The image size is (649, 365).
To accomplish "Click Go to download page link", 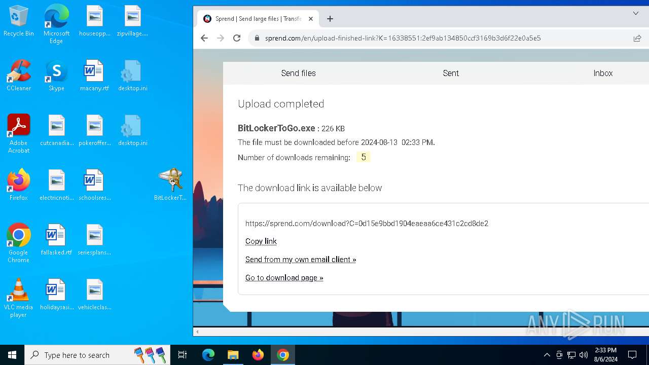I will click(284, 278).
